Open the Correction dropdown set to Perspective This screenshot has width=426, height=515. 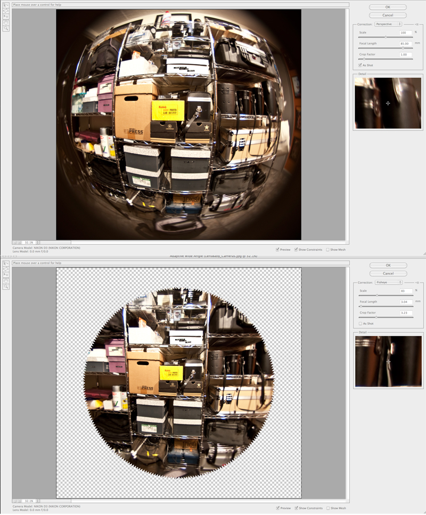tap(388, 24)
